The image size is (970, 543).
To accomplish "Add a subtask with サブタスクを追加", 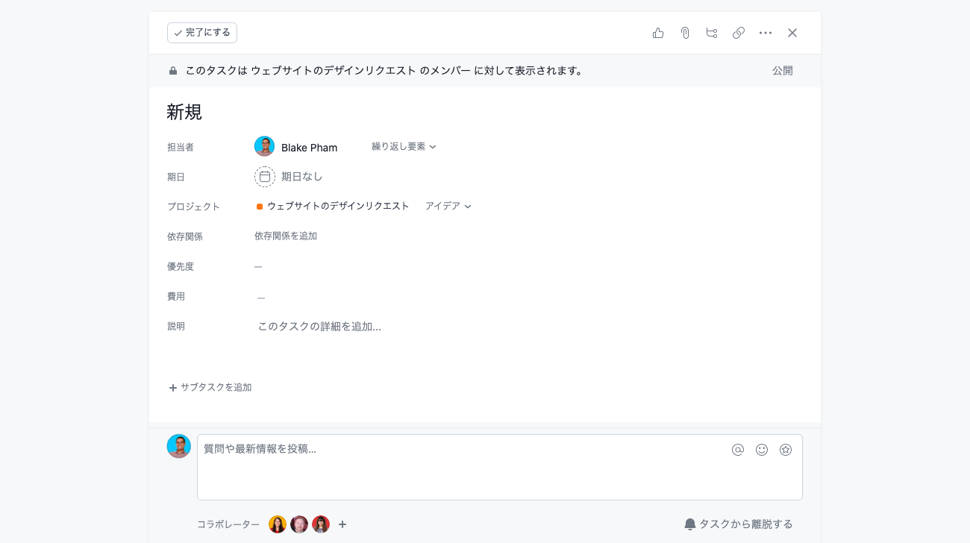I will click(210, 388).
